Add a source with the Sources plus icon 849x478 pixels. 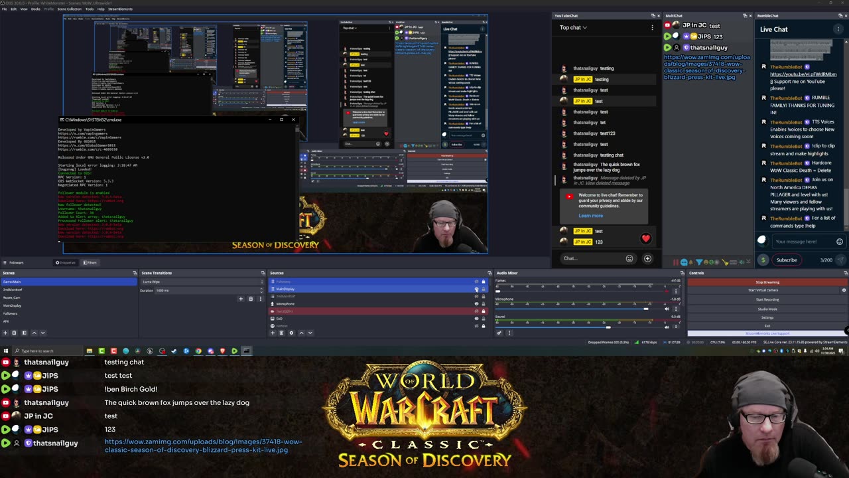coord(273,333)
